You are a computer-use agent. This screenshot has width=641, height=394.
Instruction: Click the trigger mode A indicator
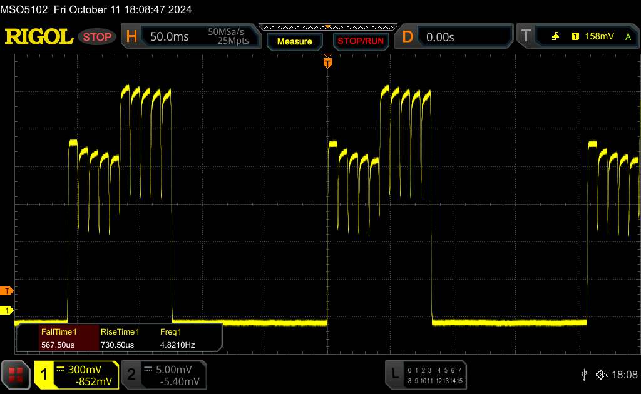[628, 37]
